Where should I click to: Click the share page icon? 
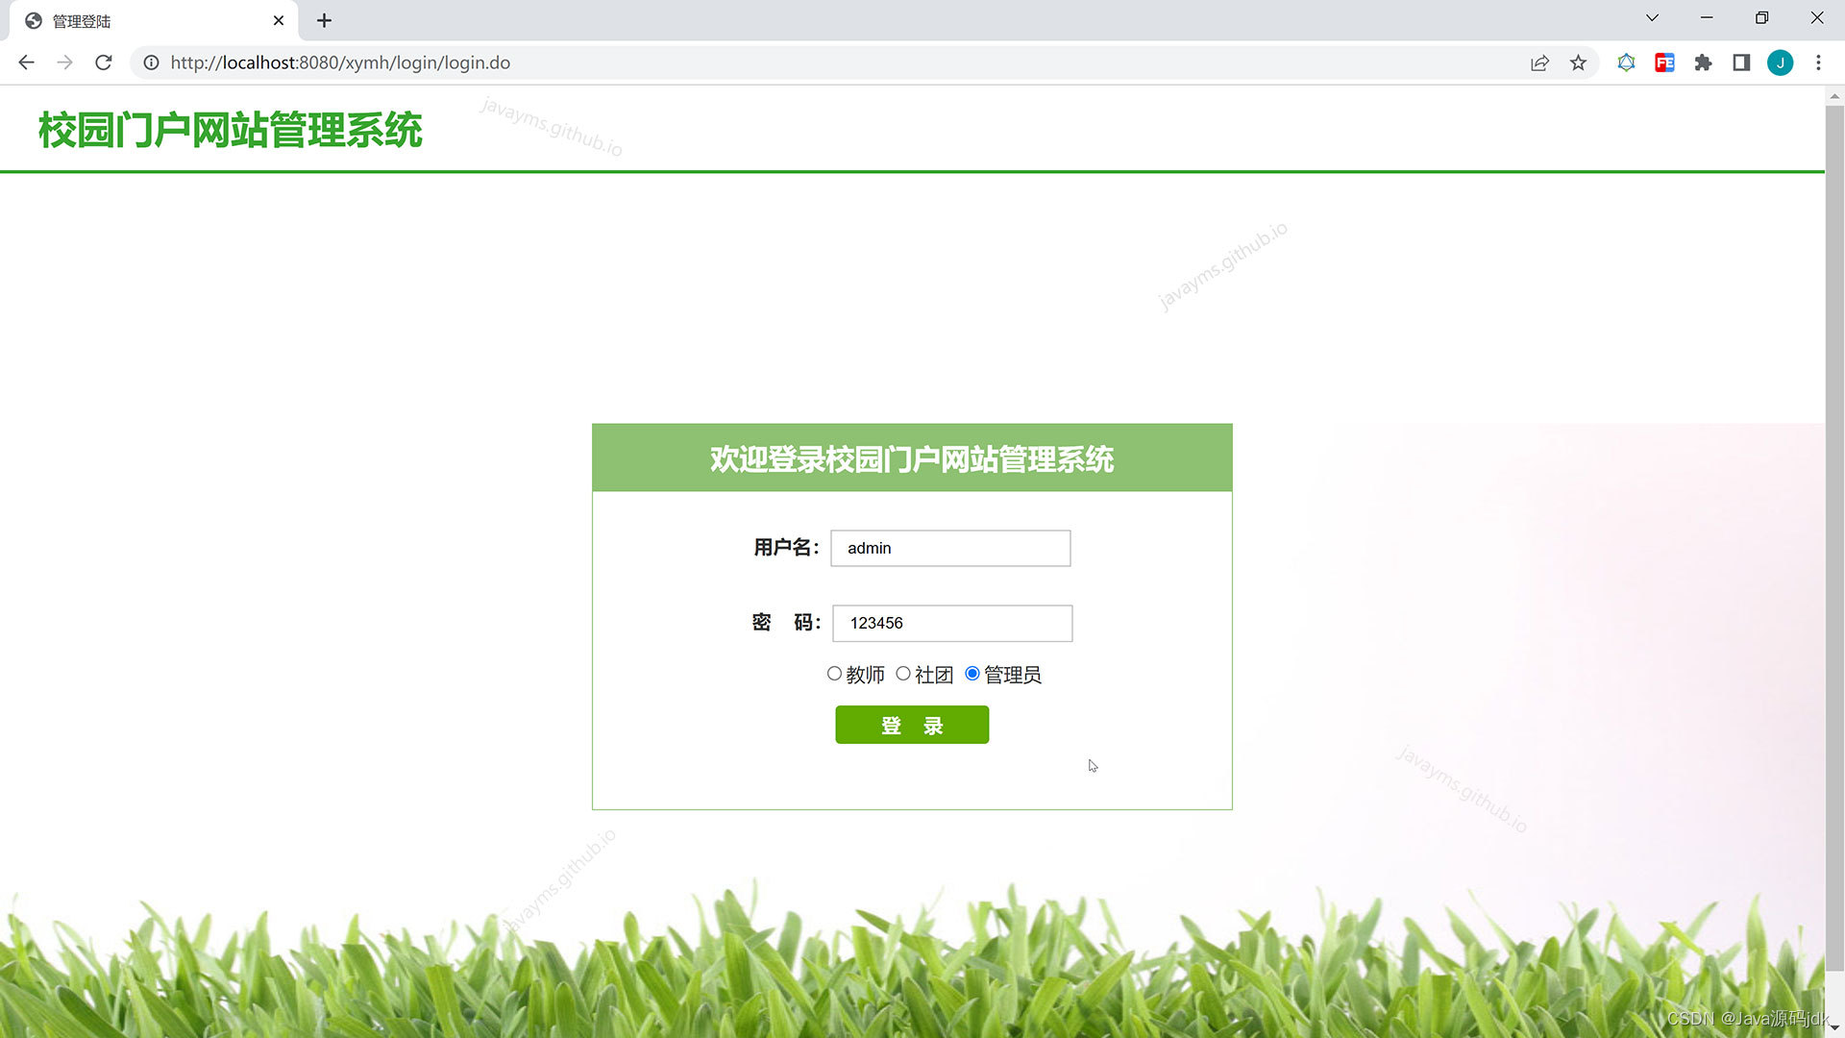click(1539, 62)
